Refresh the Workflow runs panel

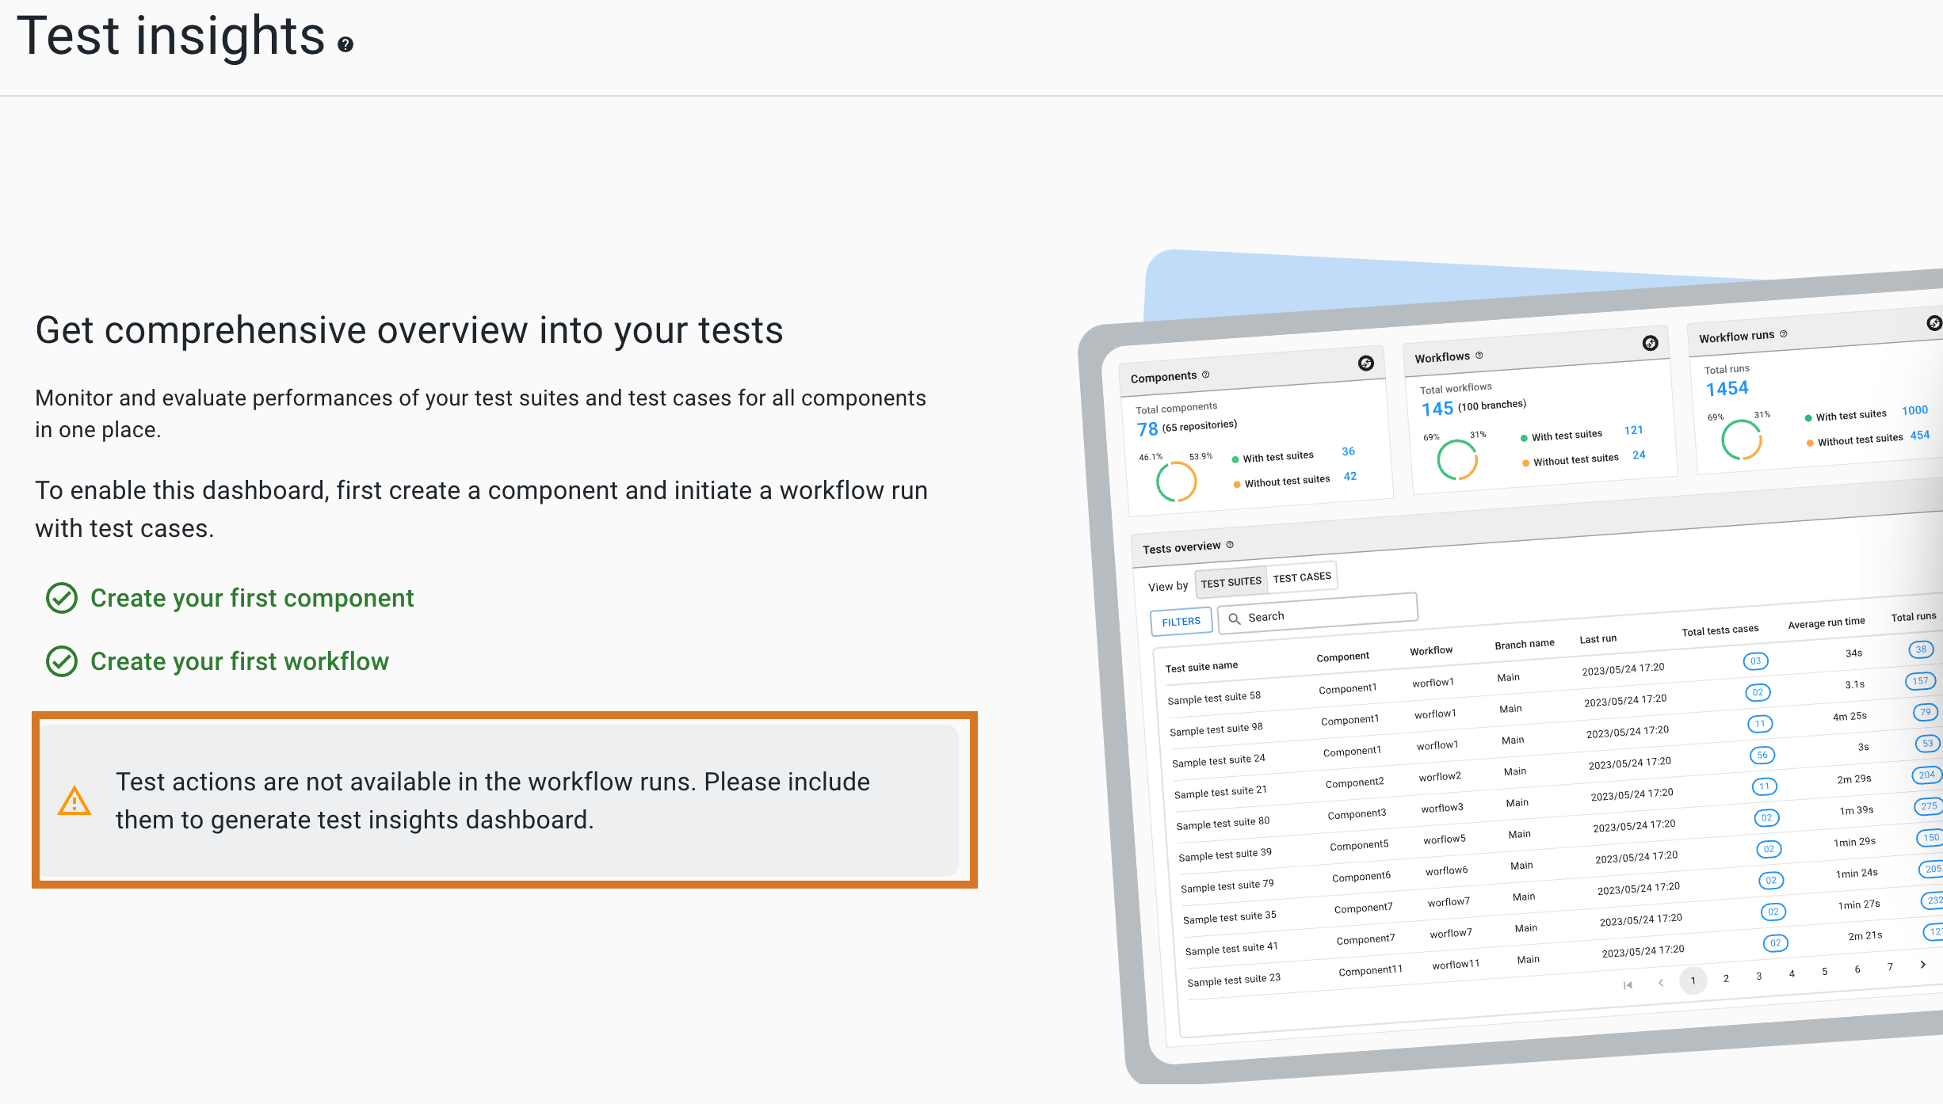[1935, 323]
